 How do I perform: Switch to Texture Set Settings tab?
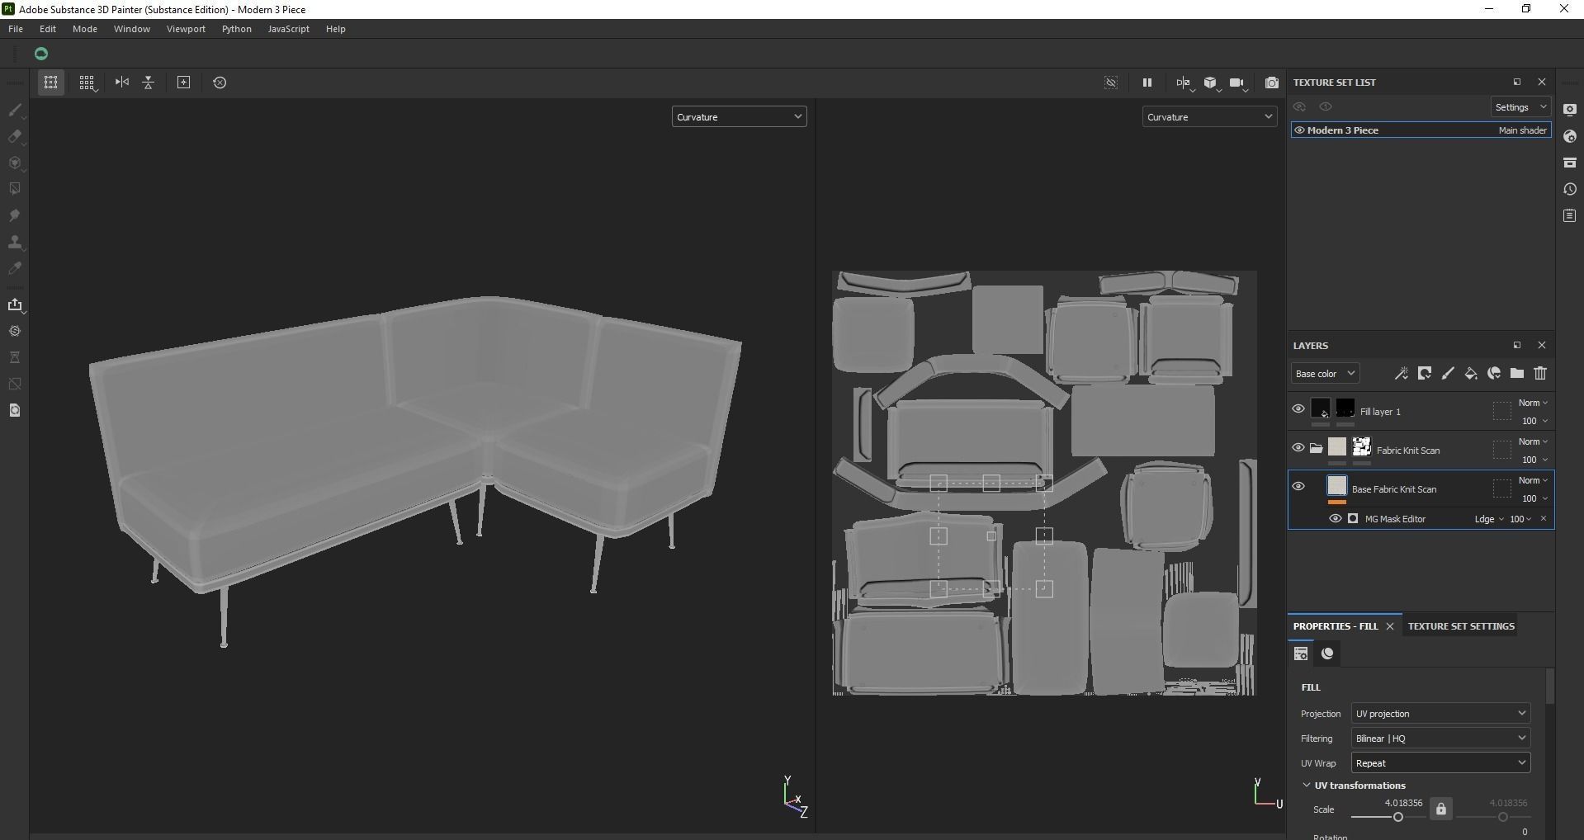tap(1461, 626)
